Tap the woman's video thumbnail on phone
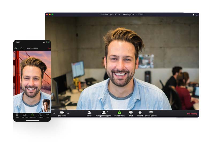Viewport: 214px width, 144px height. point(46,105)
